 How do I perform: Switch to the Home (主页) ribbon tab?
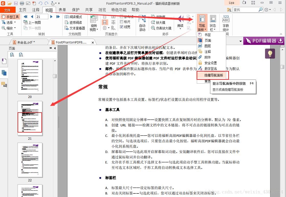click(x=22, y=10)
